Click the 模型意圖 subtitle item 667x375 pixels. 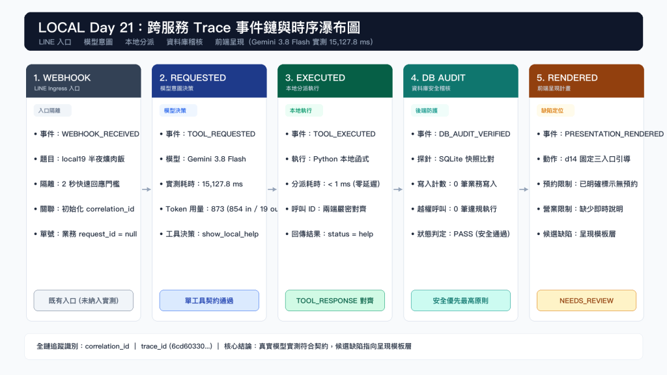[x=98, y=42]
